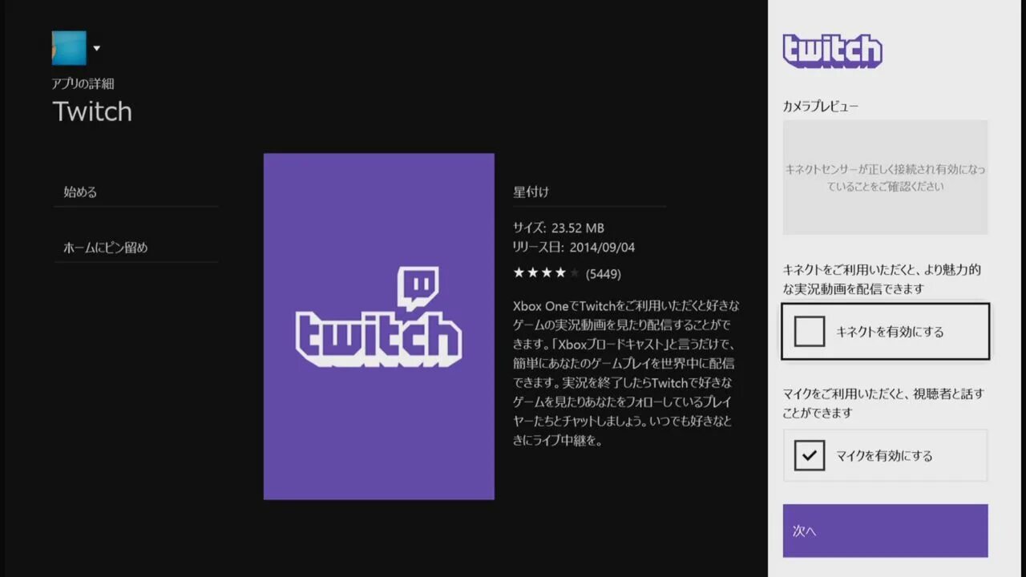This screenshot has width=1026, height=577.
Task: Expand the profile dropdown arrow
Action: click(96, 48)
